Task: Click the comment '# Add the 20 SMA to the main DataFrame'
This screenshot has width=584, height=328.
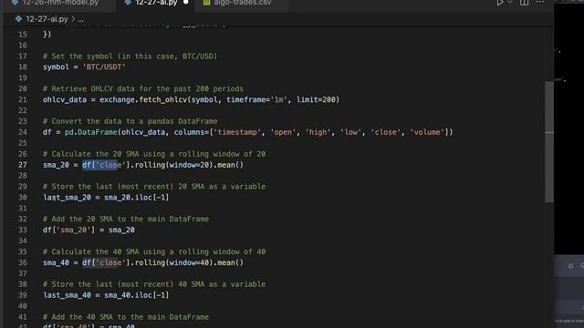Action: click(126, 219)
